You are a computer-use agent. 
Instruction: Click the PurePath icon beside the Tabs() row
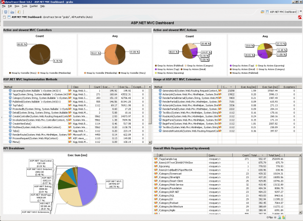pos(70,131)
